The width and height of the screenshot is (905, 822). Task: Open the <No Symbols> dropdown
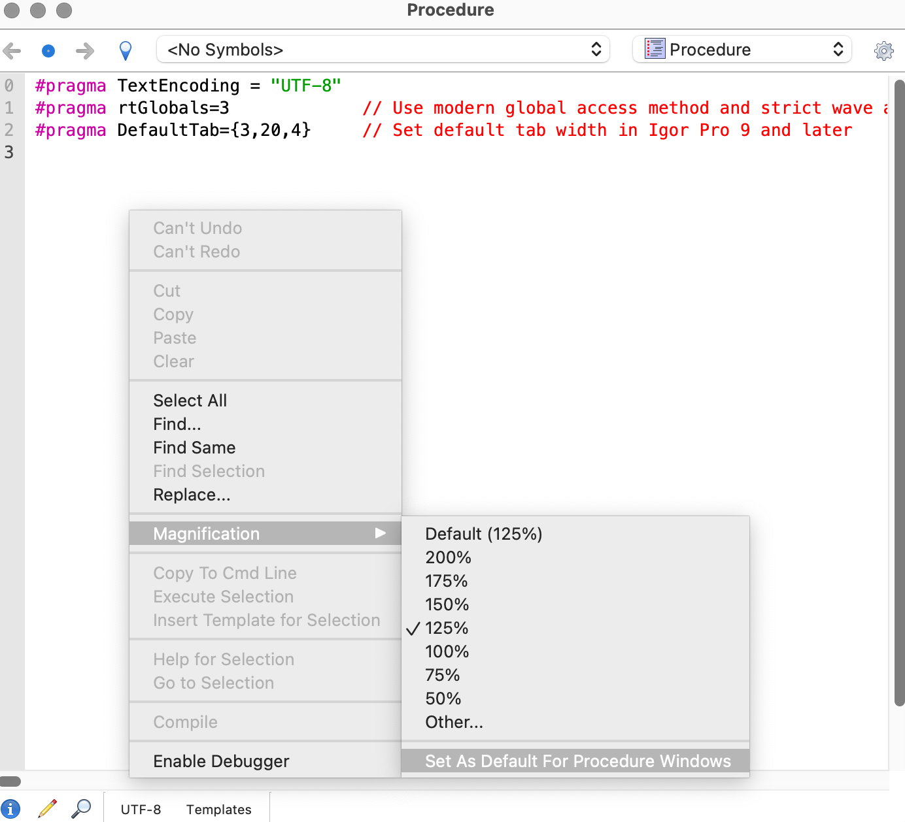(x=383, y=50)
